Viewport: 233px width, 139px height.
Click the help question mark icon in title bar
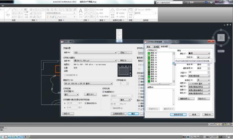(x=211, y=2)
